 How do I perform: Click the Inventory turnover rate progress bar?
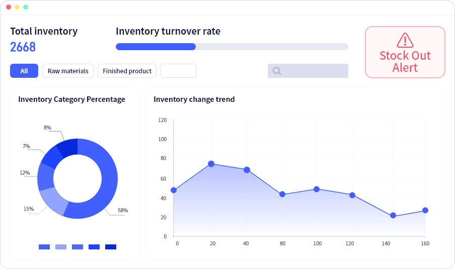click(x=232, y=47)
